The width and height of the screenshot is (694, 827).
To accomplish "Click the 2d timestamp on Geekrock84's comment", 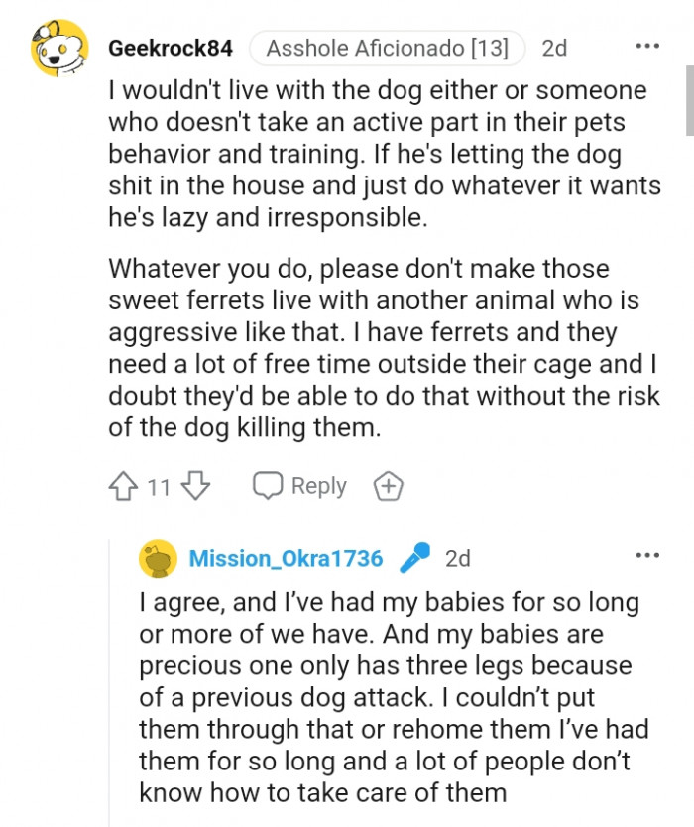I will pos(554,46).
